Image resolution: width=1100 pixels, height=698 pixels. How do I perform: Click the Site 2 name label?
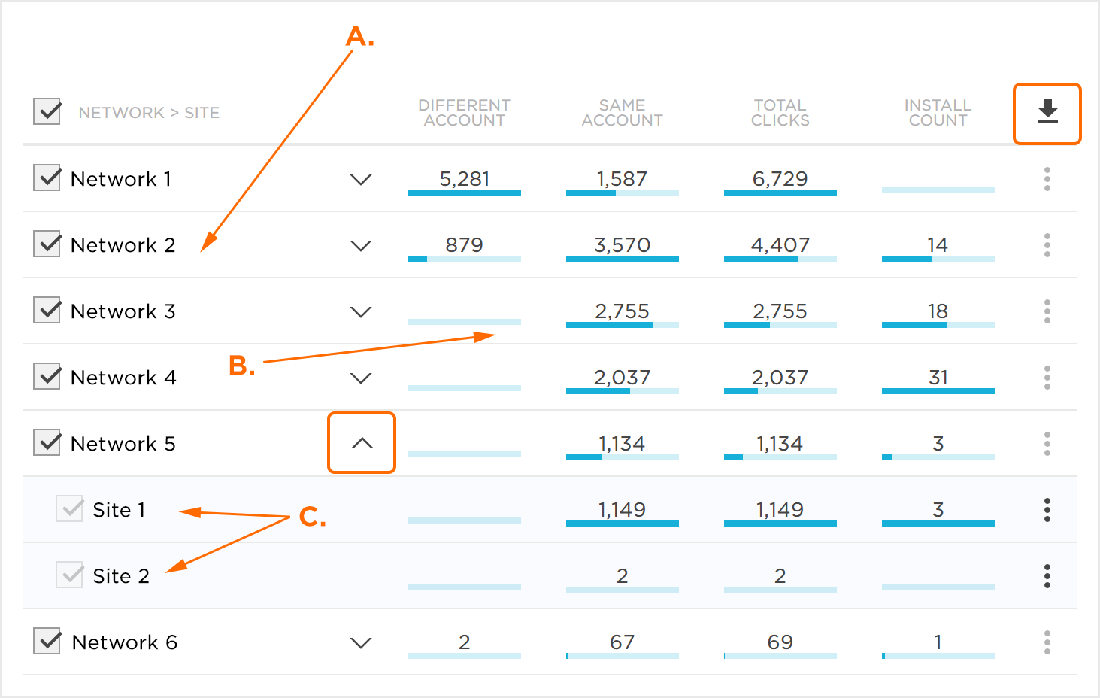click(x=121, y=576)
